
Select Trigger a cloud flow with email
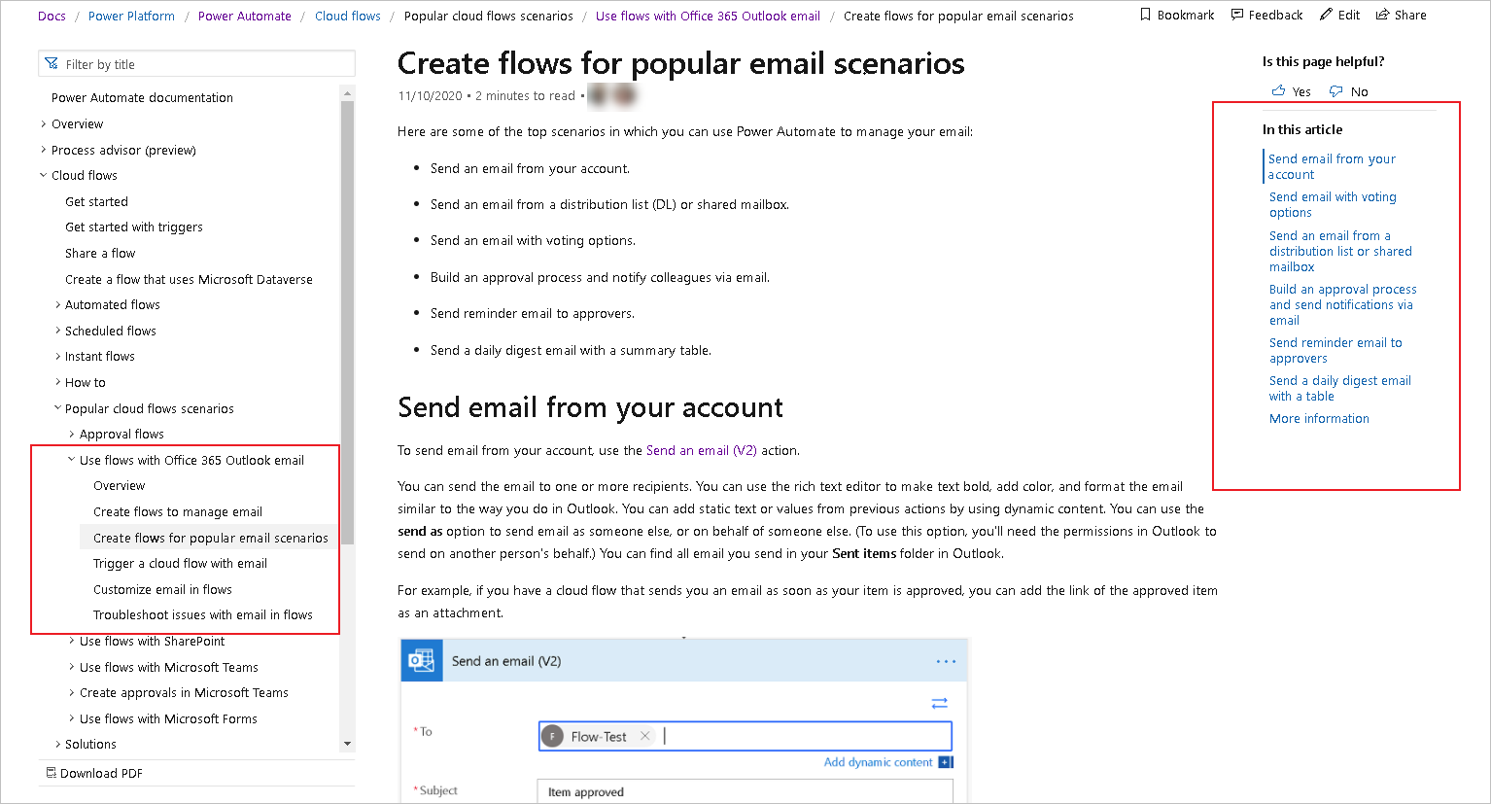pos(180,564)
